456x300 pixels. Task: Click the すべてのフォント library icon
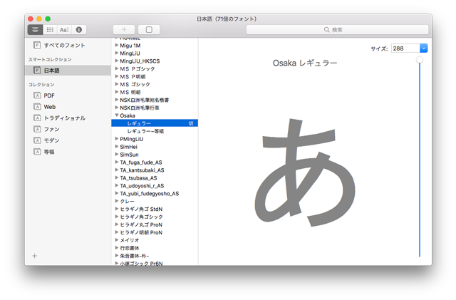37,45
